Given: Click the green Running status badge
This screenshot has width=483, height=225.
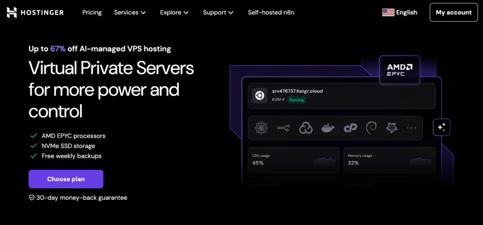Looking at the screenshot, I should tap(296, 100).
